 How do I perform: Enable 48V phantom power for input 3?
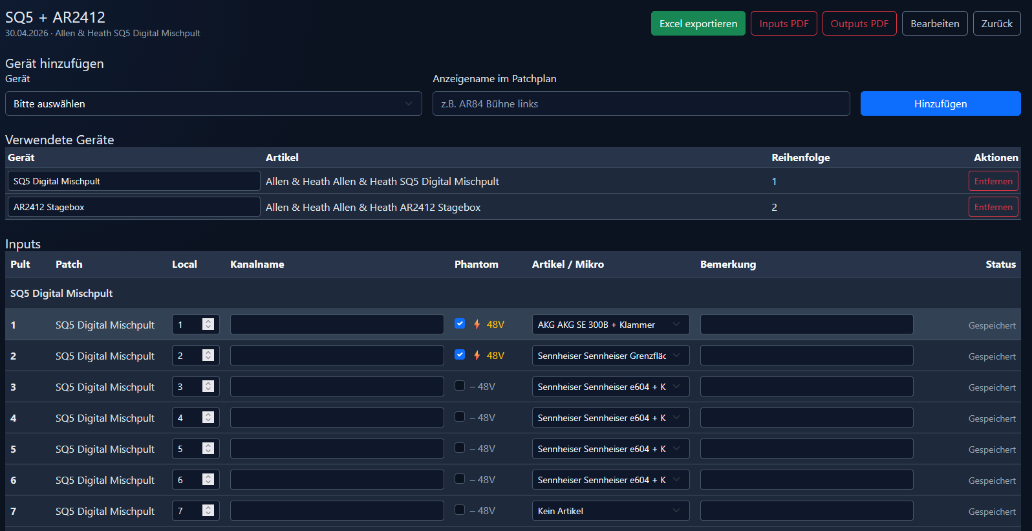460,385
